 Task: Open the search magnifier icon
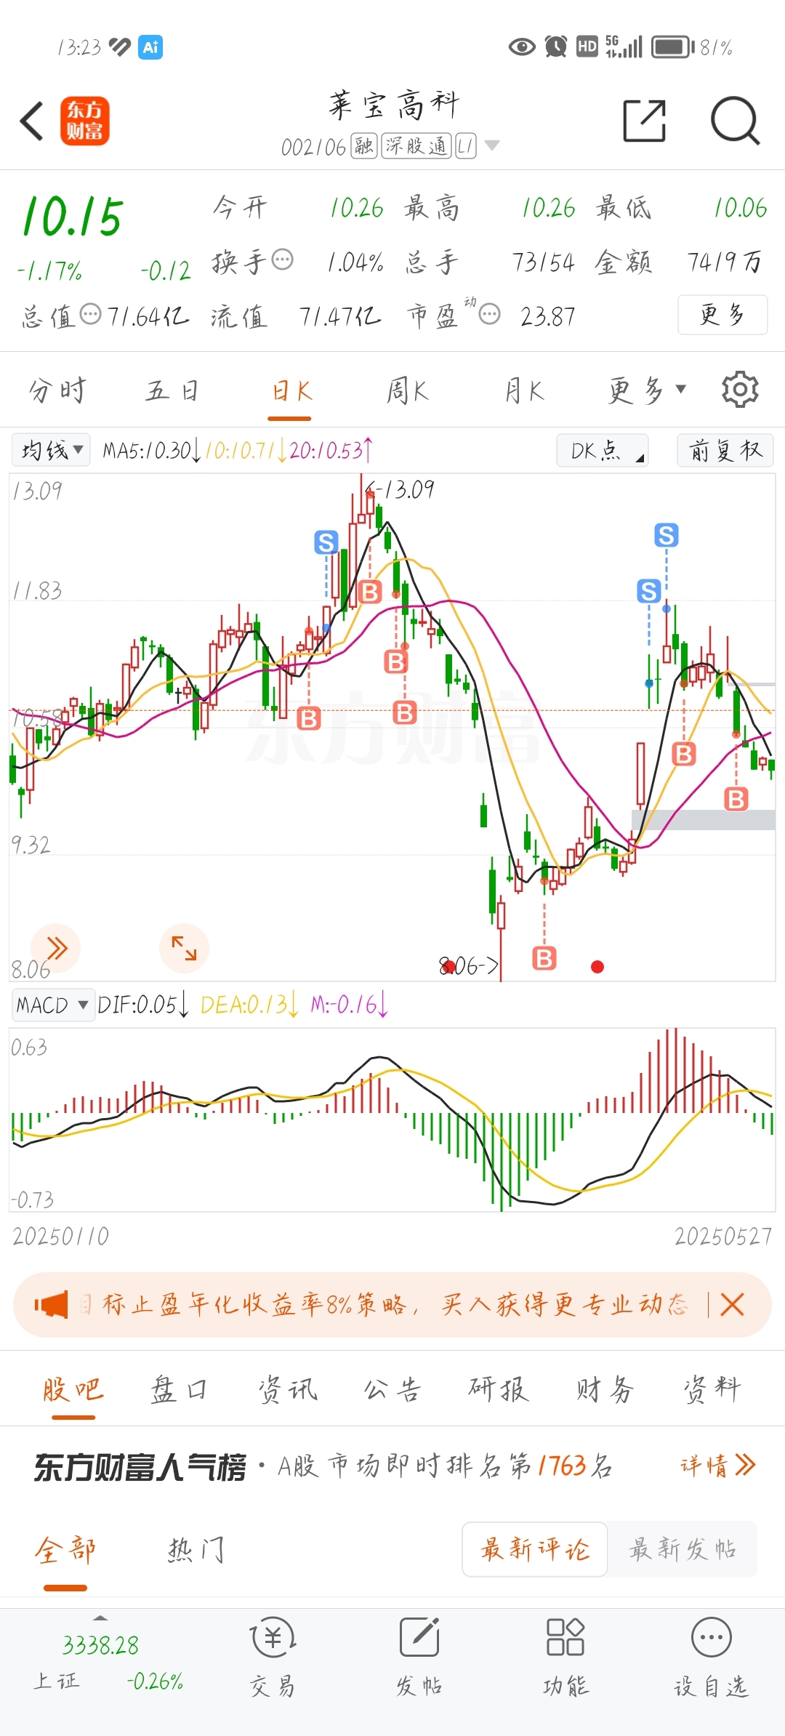pyautogui.click(x=735, y=121)
